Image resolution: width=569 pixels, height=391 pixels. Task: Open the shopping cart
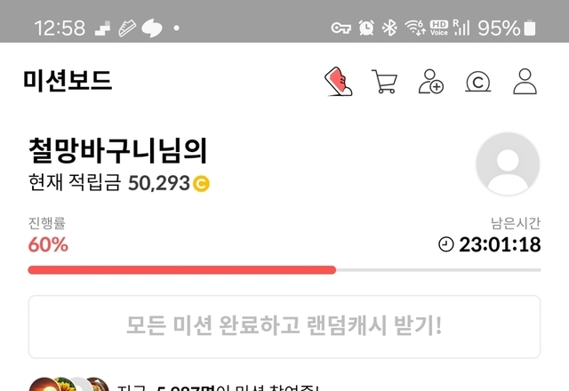click(384, 81)
